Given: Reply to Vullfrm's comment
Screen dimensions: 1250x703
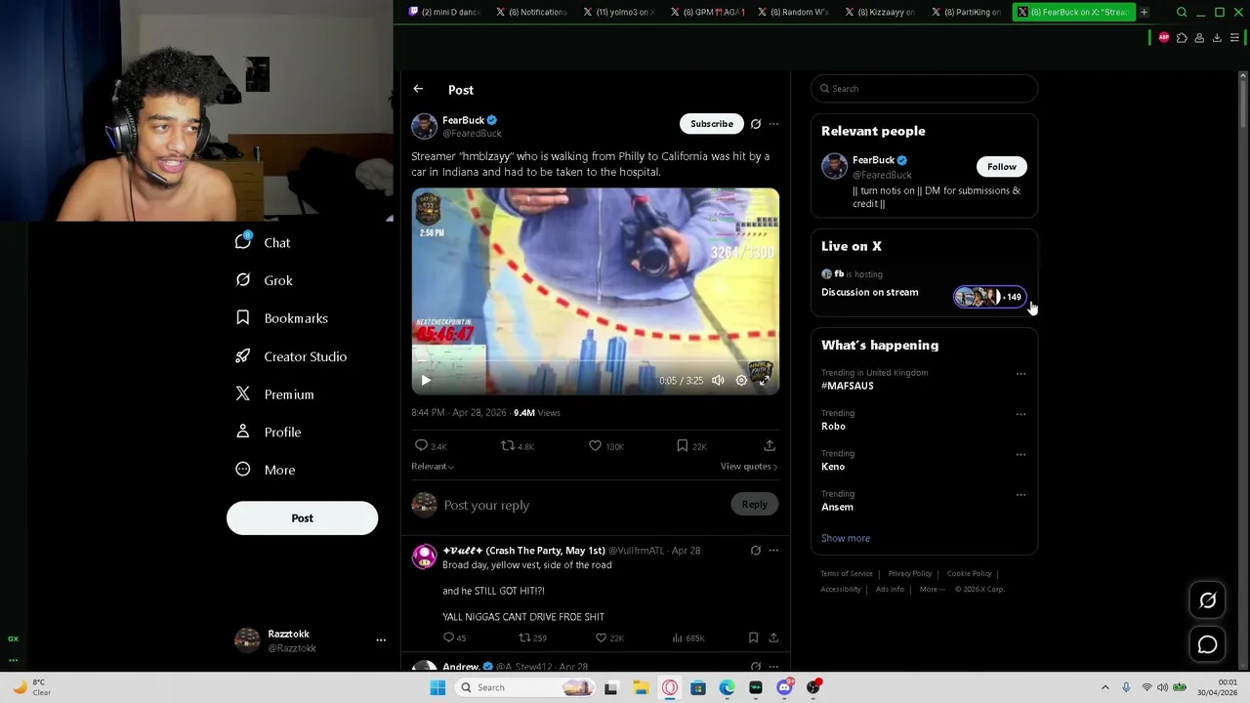Looking at the screenshot, I should pyautogui.click(x=454, y=638).
